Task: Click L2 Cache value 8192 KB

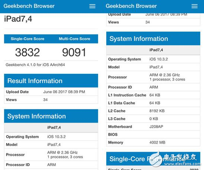Action: (157, 111)
